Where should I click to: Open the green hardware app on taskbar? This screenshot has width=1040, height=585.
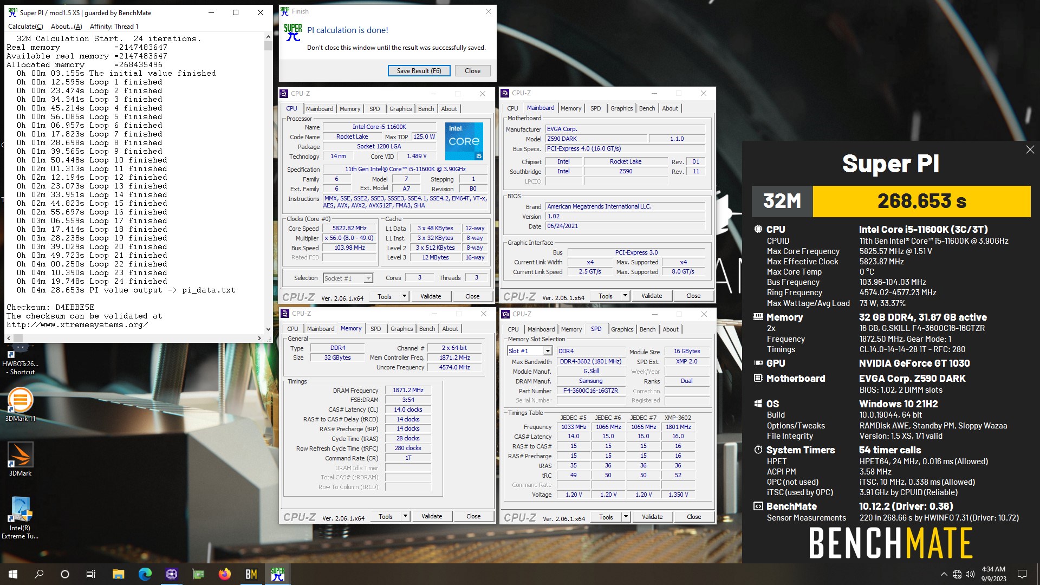click(198, 574)
